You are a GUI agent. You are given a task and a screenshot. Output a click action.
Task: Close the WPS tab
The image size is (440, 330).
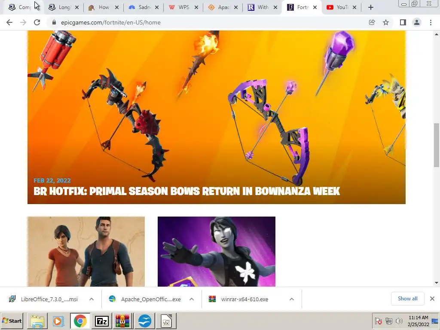[196, 8]
